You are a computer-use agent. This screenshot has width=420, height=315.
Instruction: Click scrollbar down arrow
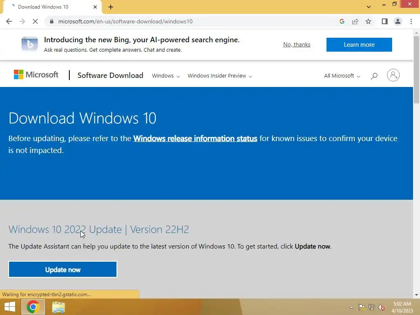(417, 295)
